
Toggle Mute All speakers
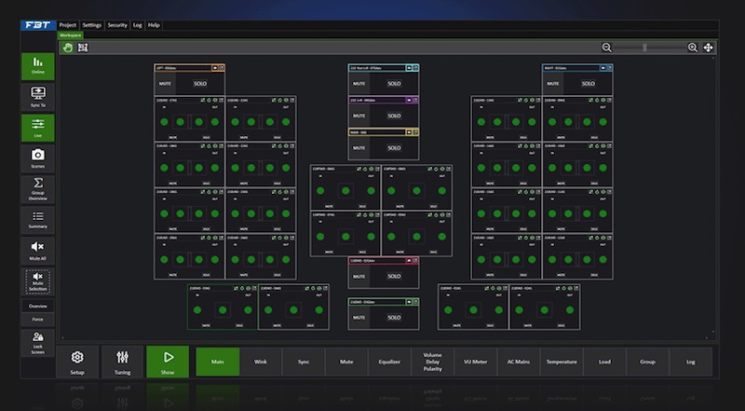pyautogui.click(x=37, y=250)
